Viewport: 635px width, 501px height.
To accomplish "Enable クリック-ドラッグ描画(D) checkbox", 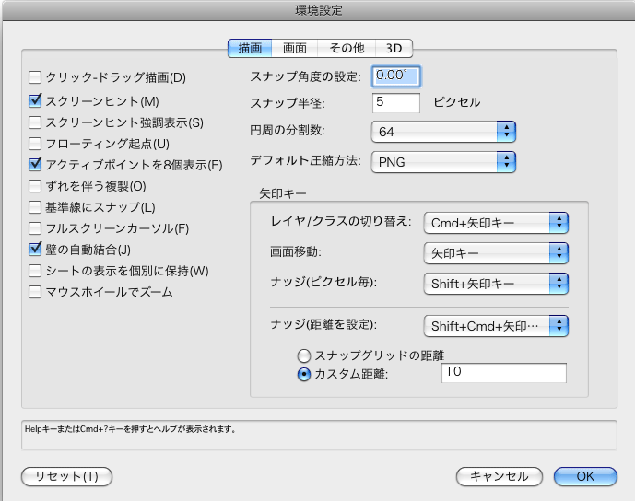I will [x=36, y=78].
